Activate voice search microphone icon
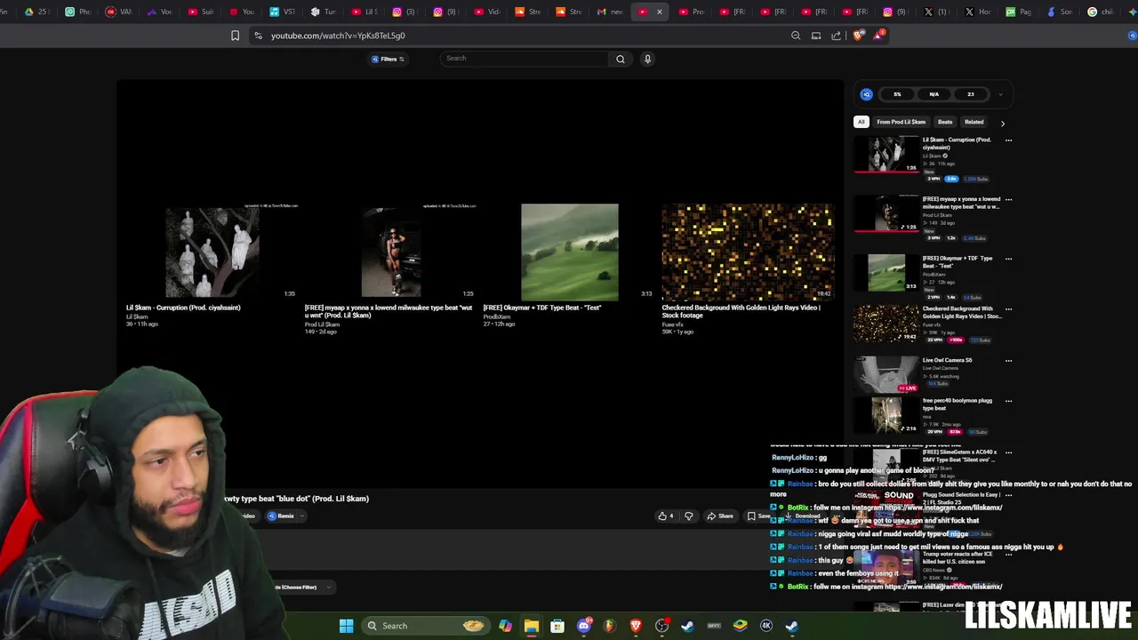The width and height of the screenshot is (1138, 640). (x=647, y=59)
